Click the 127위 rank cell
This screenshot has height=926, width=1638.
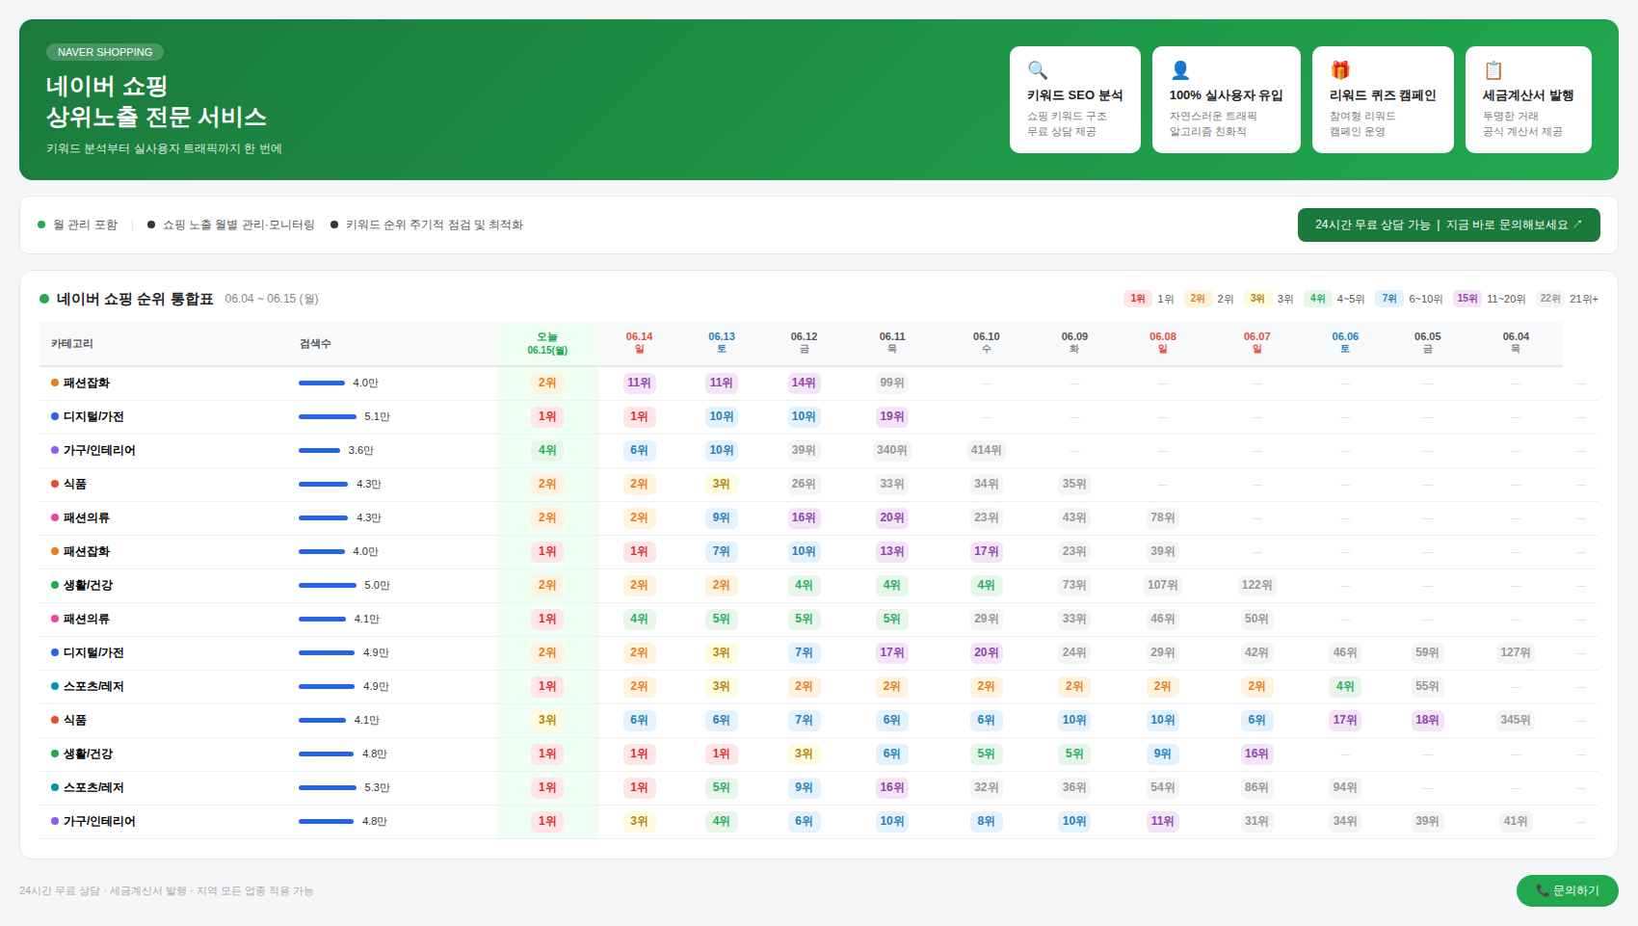(x=1516, y=653)
